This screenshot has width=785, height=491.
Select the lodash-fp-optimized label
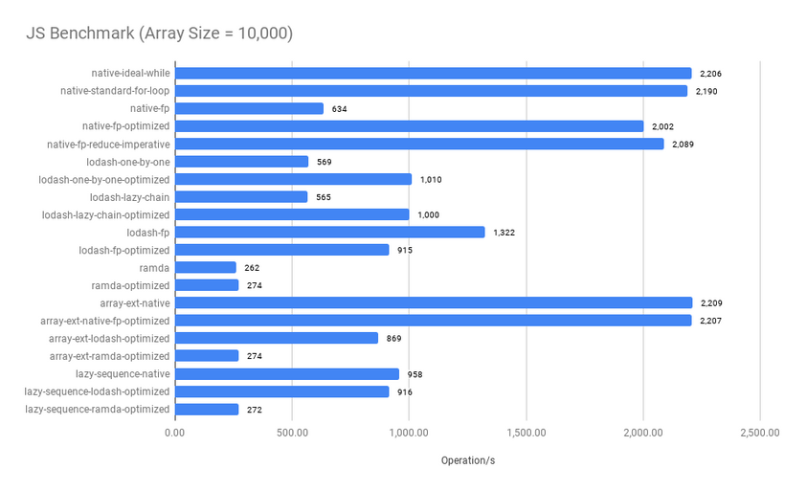tap(124, 250)
